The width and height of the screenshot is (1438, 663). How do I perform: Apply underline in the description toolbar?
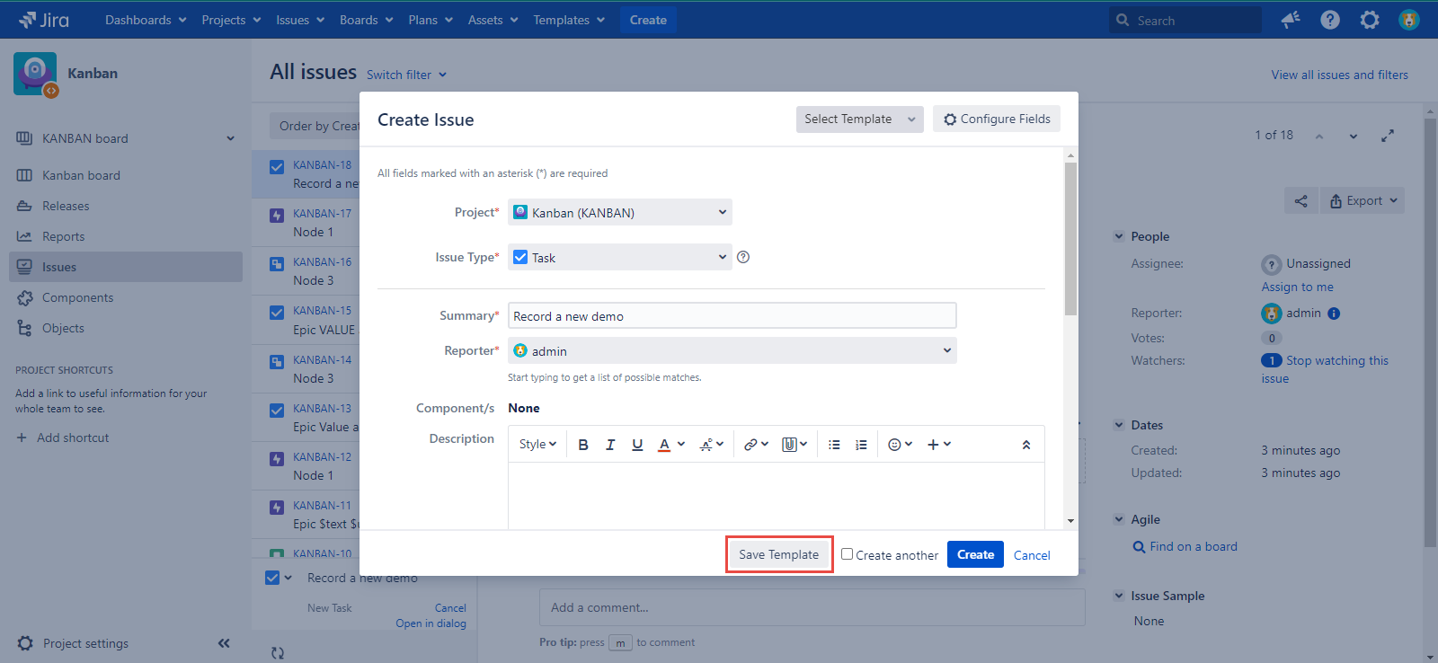coord(637,445)
